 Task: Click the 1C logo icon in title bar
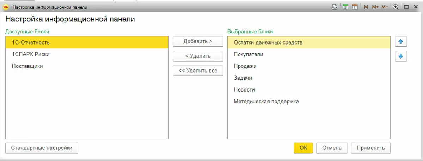click(x=6, y=7)
